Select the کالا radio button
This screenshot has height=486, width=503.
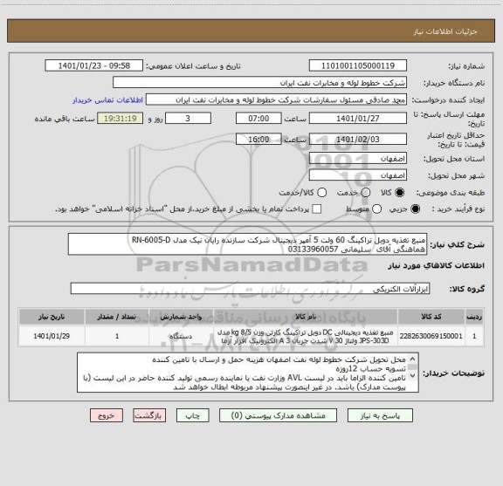tap(400, 193)
